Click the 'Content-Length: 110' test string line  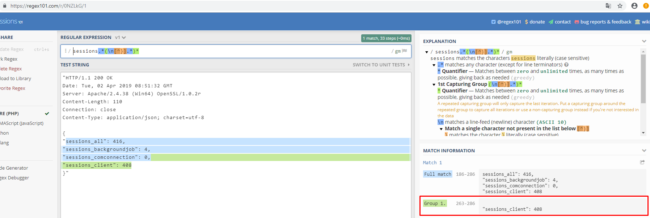point(92,102)
